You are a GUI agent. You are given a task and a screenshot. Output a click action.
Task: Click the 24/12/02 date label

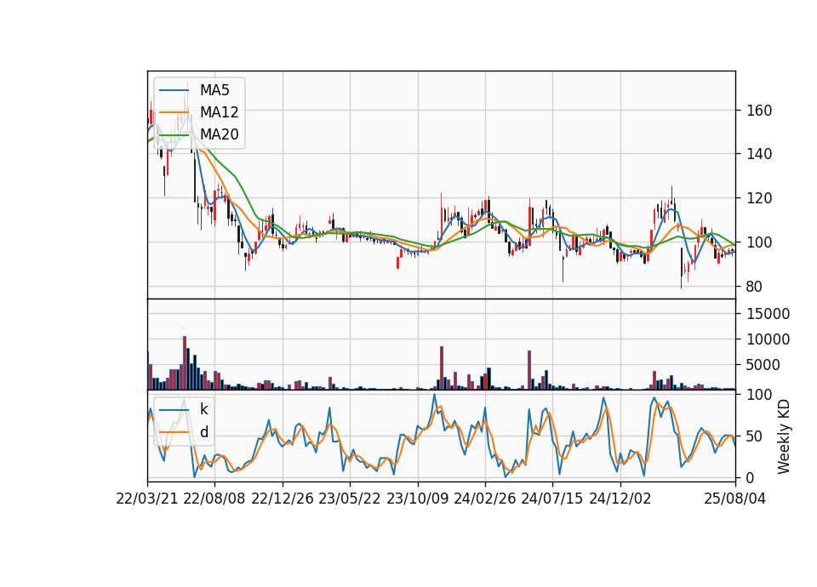[620, 499]
